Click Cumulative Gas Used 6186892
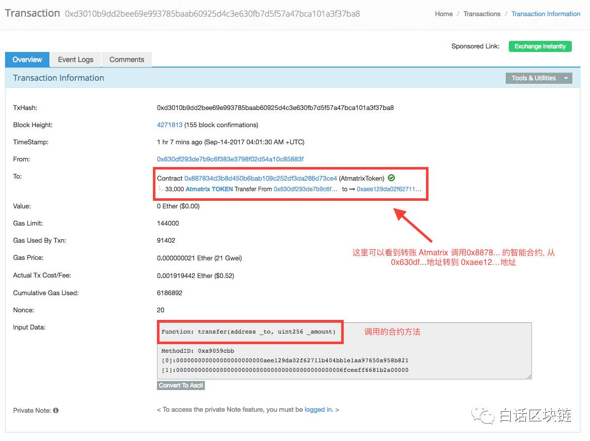Viewport: 590px width, 441px height. [x=169, y=293]
